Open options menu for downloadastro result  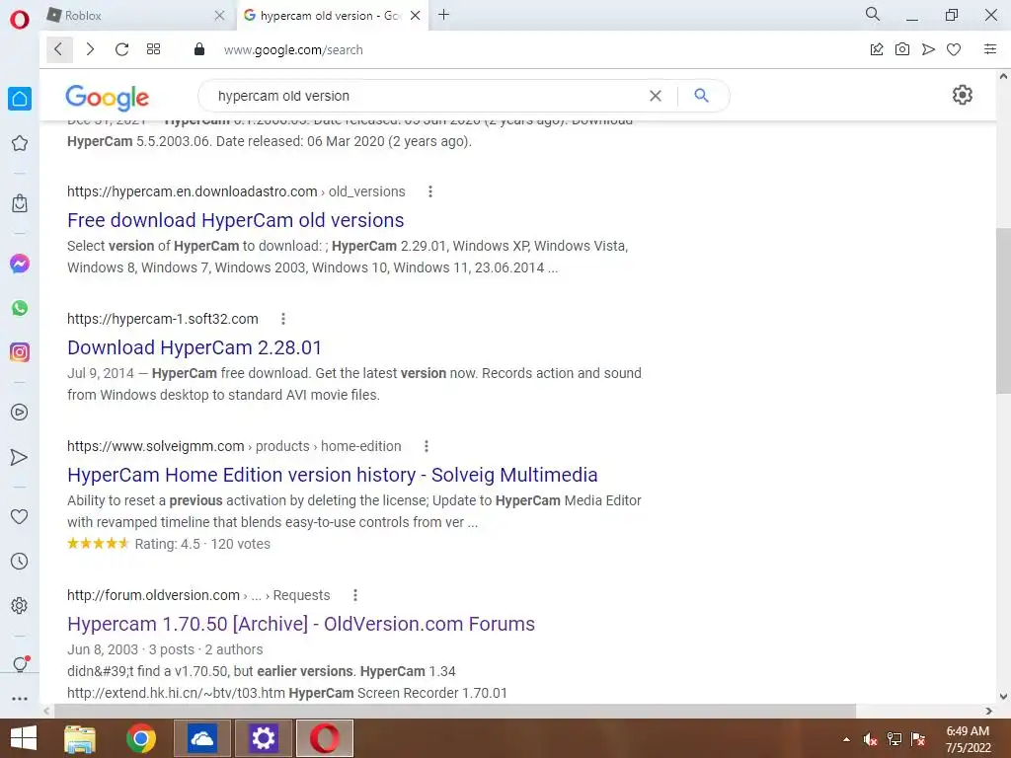click(430, 191)
